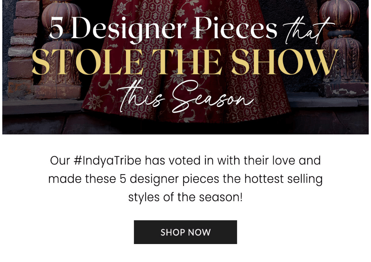Click the SHOP NOW button

185,232
